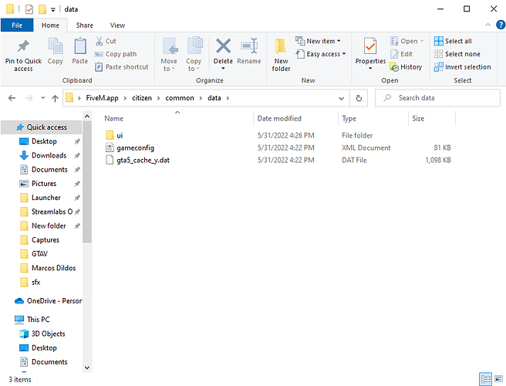Viewport: 506px width, 386px height.
Task: Switch to large icons view
Action: pos(499,379)
